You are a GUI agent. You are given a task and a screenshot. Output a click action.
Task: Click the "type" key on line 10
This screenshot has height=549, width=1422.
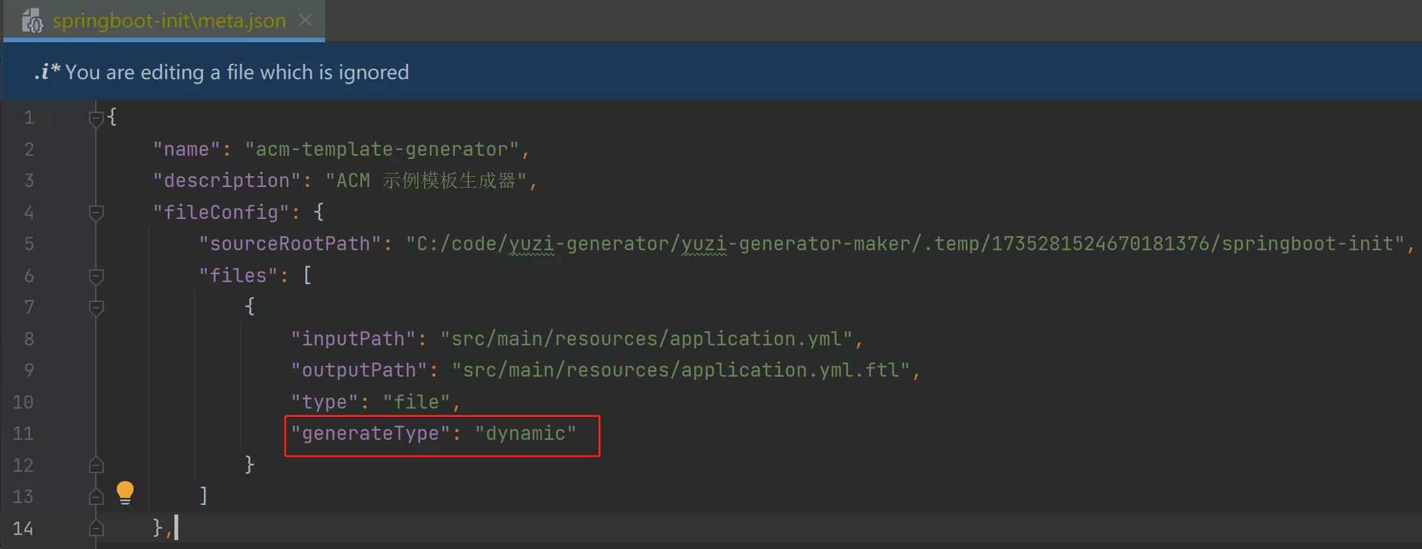[325, 402]
